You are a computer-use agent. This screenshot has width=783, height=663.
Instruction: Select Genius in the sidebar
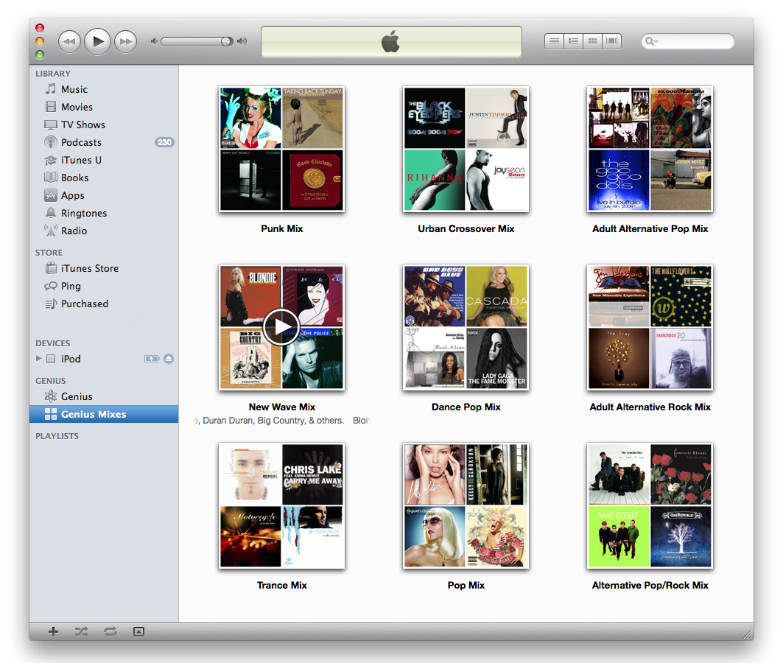(76, 396)
